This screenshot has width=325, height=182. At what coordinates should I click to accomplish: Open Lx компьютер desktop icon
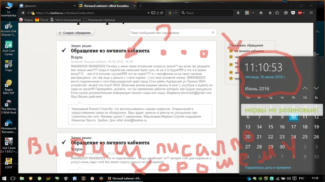coord(9,9)
